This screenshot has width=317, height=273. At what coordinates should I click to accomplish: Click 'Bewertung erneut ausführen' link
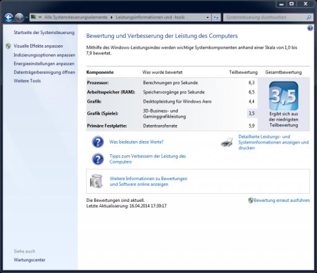(x=282, y=200)
